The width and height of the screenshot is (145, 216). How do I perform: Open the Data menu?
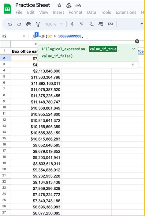pyautogui.click(x=91, y=12)
